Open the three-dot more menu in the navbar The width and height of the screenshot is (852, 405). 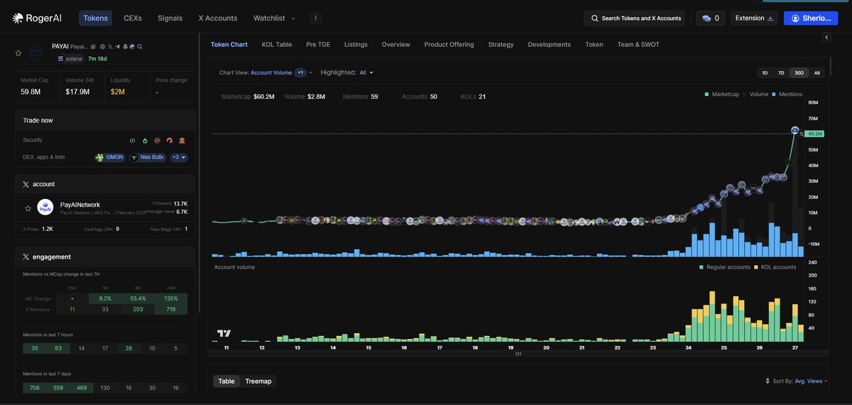pyautogui.click(x=316, y=18)
